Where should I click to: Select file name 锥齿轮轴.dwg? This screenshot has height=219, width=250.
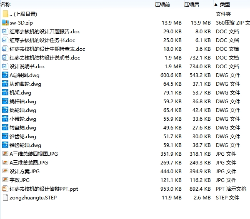point(25,145)
